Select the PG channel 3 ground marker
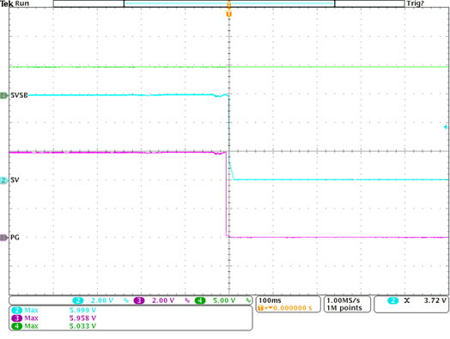The width and height of the screenshot is (450, 339). point(3,238)
